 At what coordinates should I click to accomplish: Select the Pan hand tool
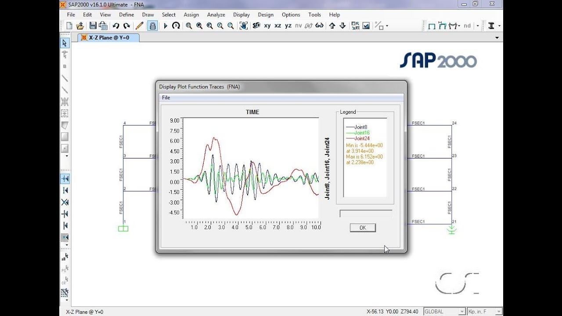(x=244, y=26)
